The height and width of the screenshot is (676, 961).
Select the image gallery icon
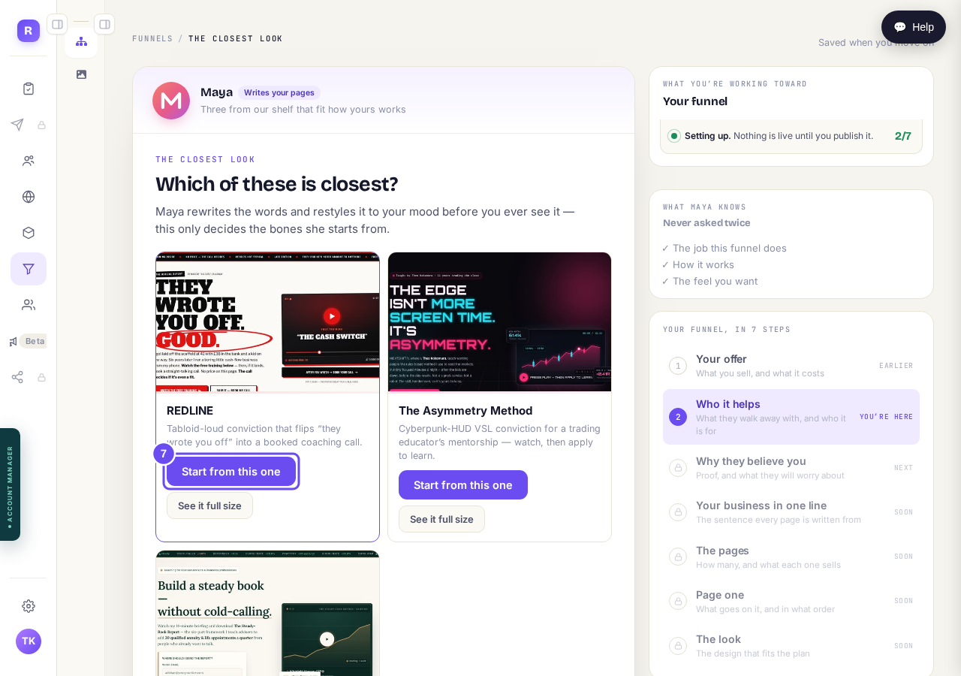81,74
